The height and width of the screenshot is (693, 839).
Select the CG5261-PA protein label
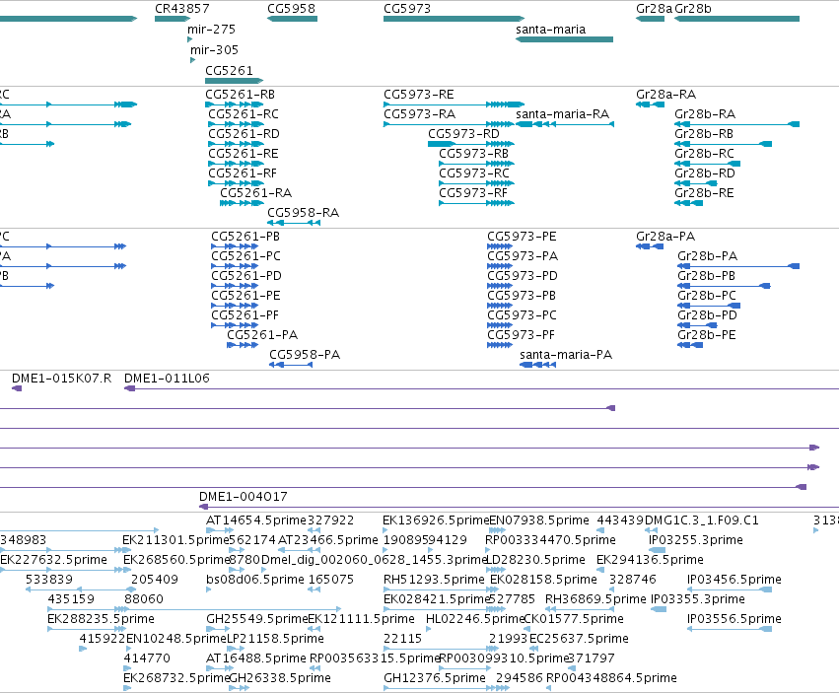point(262,335)
